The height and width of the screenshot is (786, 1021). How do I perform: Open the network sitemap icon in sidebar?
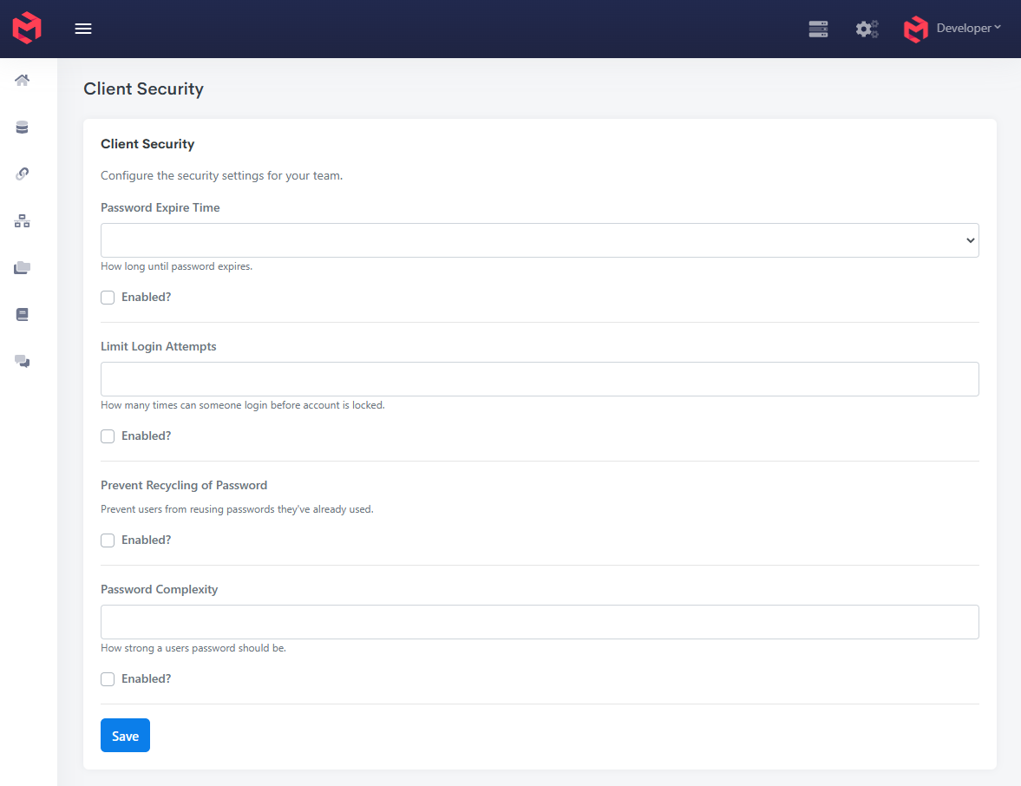22,221
